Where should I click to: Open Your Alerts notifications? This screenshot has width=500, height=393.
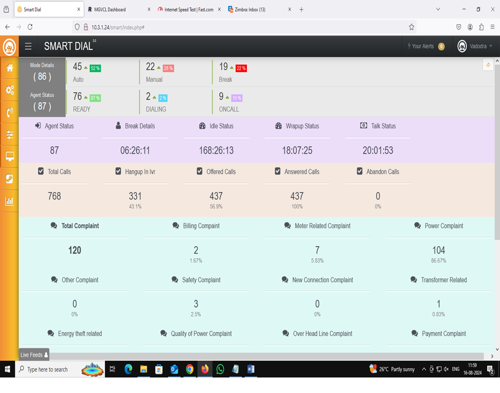click(426, 47)
